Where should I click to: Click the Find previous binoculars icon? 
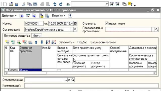pos(117,4)
